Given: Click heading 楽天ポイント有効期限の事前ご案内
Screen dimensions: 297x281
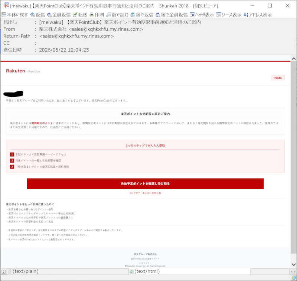Looking at the screenshot, I should click(145, 114).
